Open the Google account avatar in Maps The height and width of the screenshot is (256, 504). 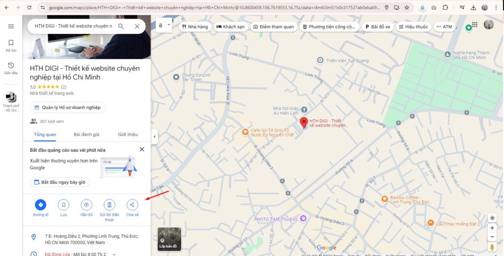pyautogui.click(x=489, y=25)
